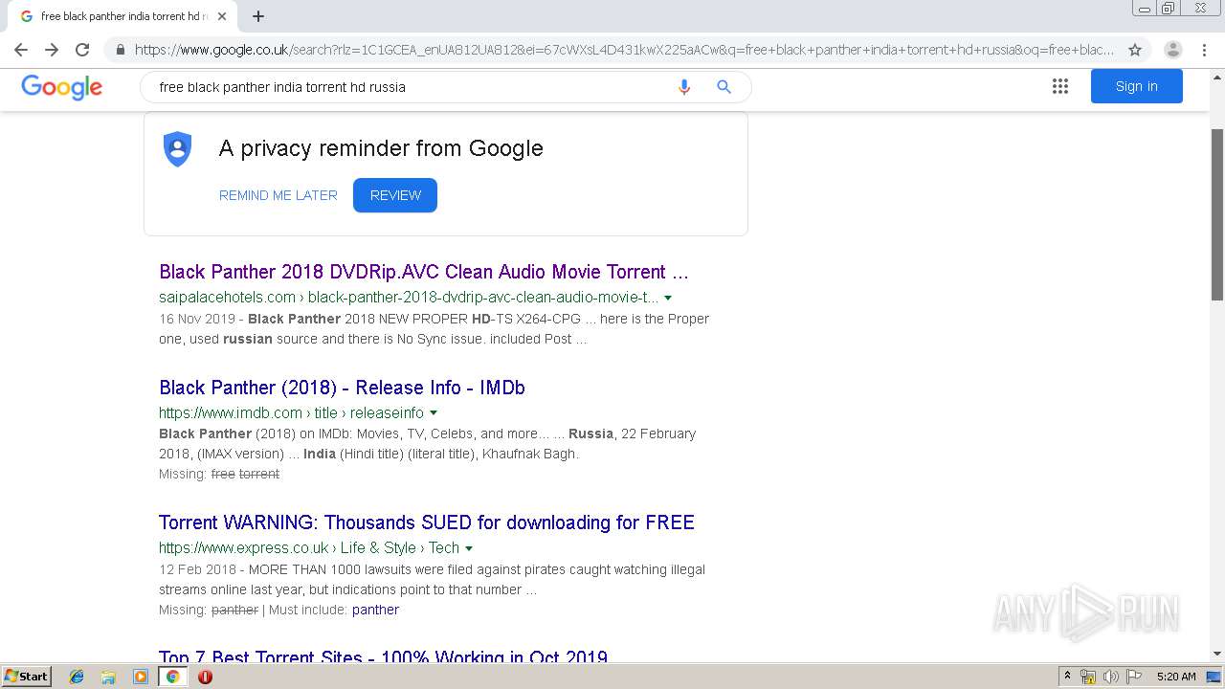The width and height of the screenshot is (1225, 689).
Task: Review the Google privacy reminder
Action: (395, 195)
